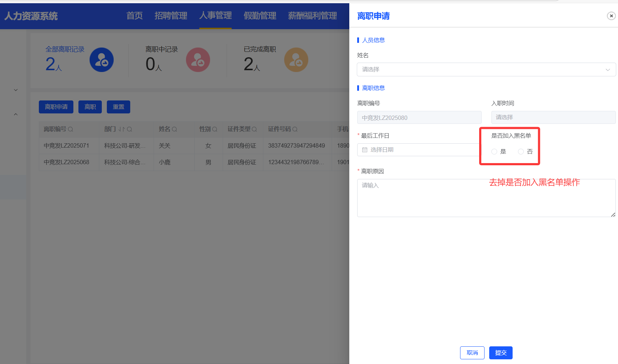Expand the sidebar section with down chevron
This screenshot has width=618, height=364.
tap(16, 90)
